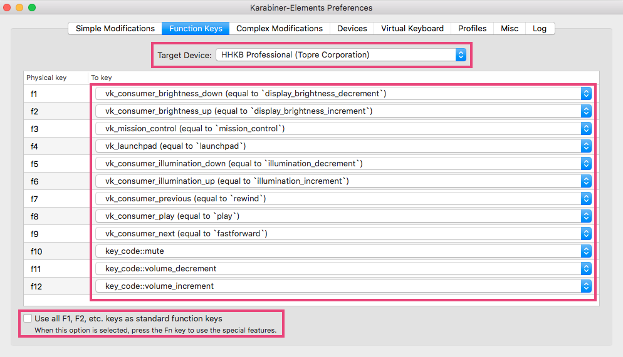Select the f1 physical key row label
The image size is (623, 357).
click(34, 94)
